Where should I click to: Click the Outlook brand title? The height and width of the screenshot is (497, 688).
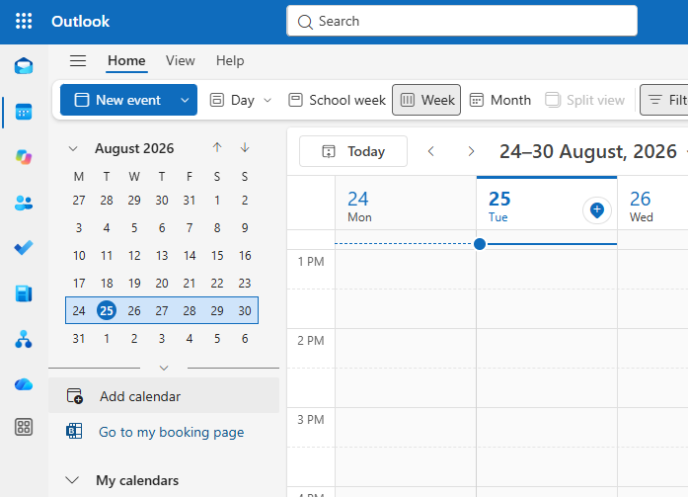[x=80, y=21]
